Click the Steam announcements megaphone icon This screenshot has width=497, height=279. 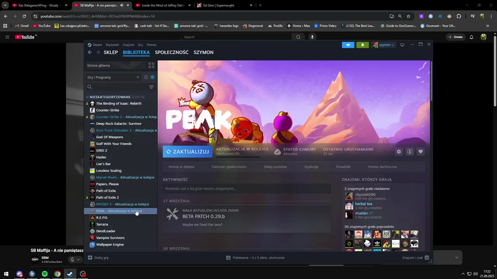pyautogui.click(x=348, y=45)
